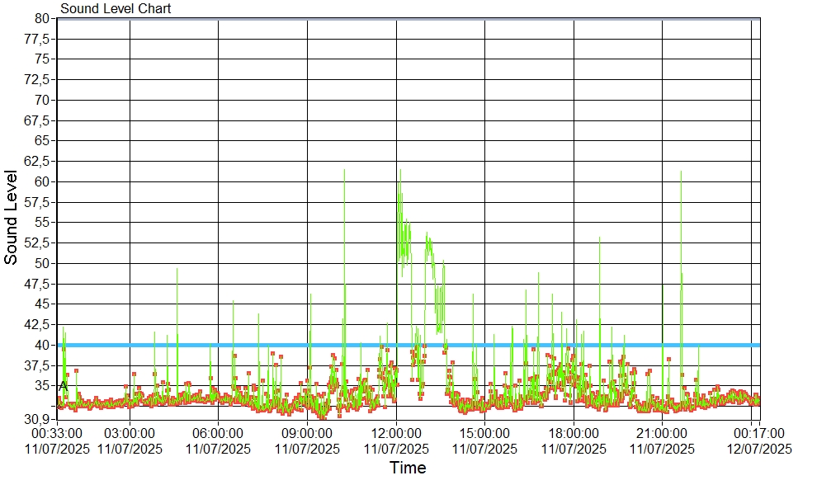
Task: Click the 21:00:00 time axis label
Action: pos(662,432)
